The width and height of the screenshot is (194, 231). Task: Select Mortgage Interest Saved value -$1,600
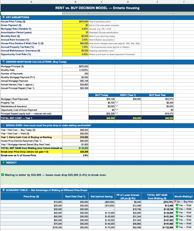click(75, 144)
